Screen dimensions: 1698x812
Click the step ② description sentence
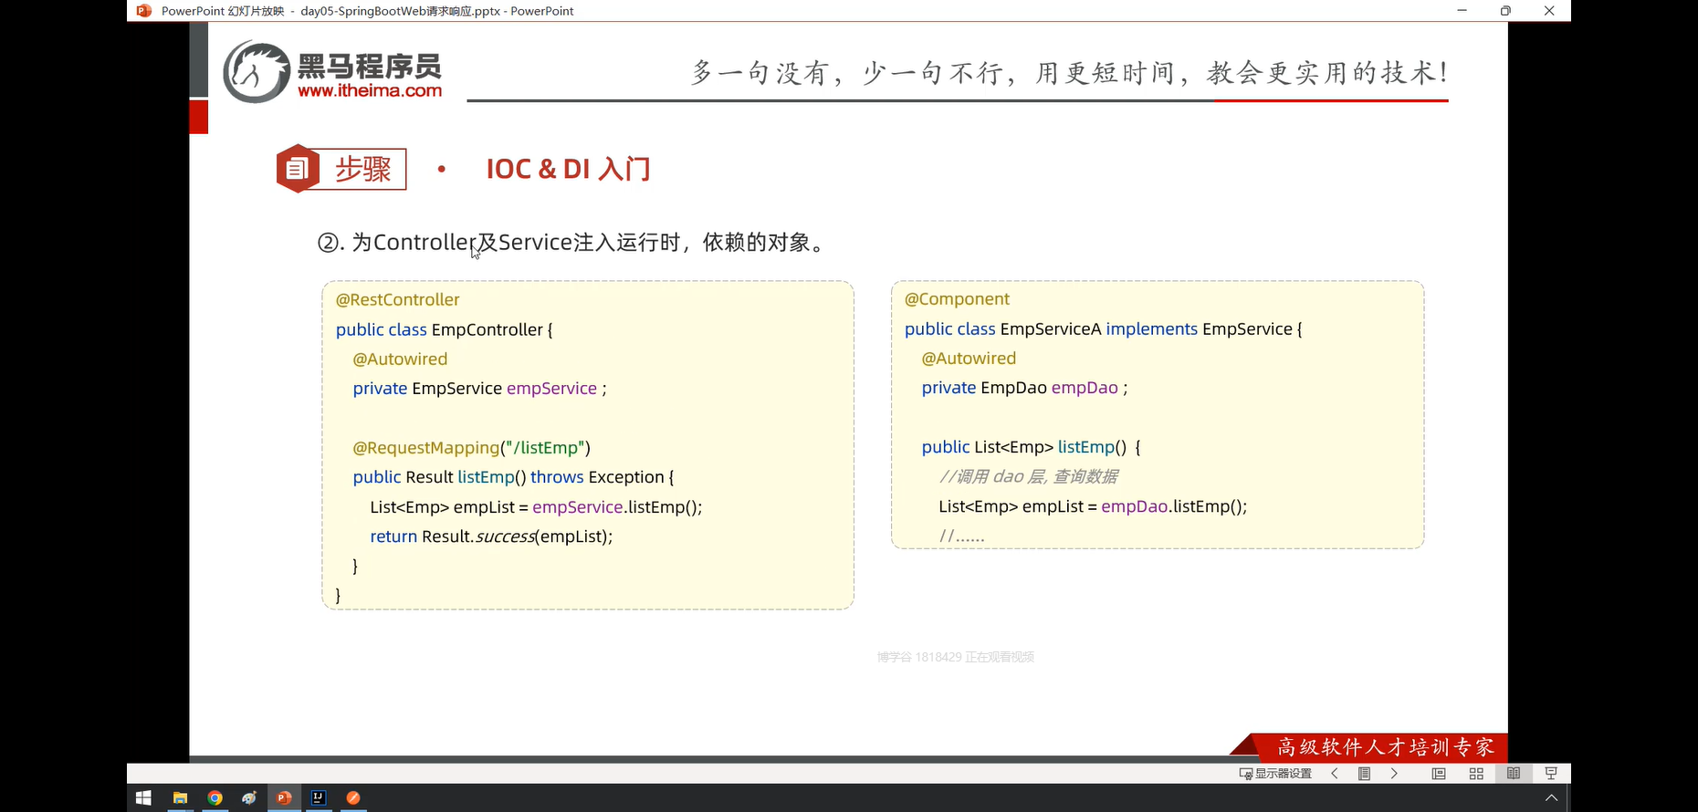[571, 243]
